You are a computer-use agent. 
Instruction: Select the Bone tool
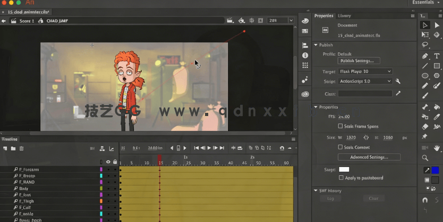(425, 107)
